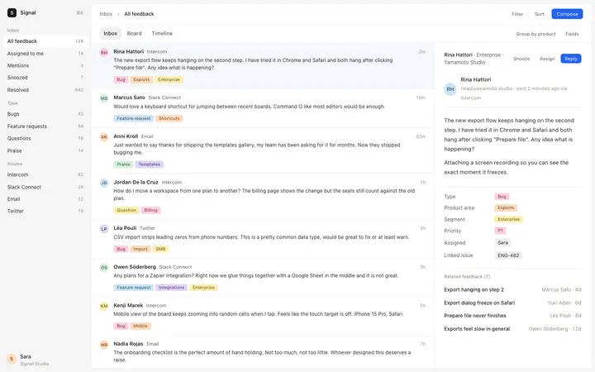595x372 pixels.
Task: Click Jordan De la Cruz's JD avatar
Action: pyautogui.click(x=104, y=183)
